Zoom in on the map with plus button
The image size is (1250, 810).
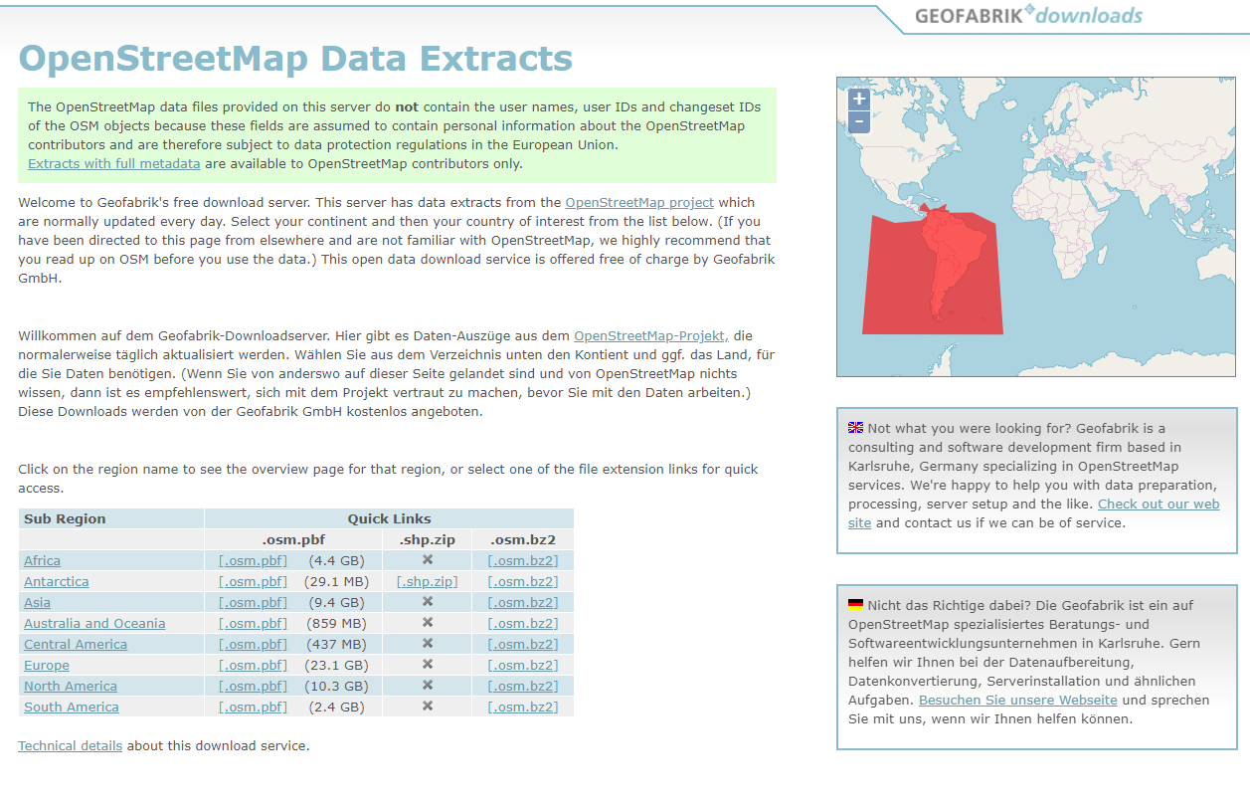tap(859, 100)
